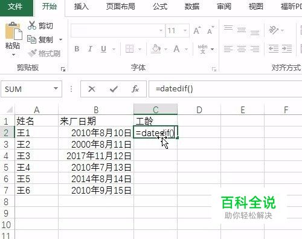Switch to the Review (审阅) tab

click(224, 7)
